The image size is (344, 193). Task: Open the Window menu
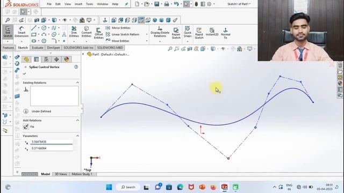click(103, 4)
